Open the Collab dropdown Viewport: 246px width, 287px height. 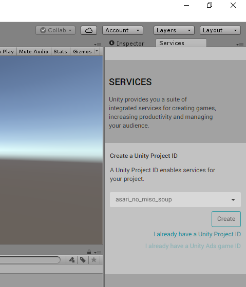tap(55, 30)
